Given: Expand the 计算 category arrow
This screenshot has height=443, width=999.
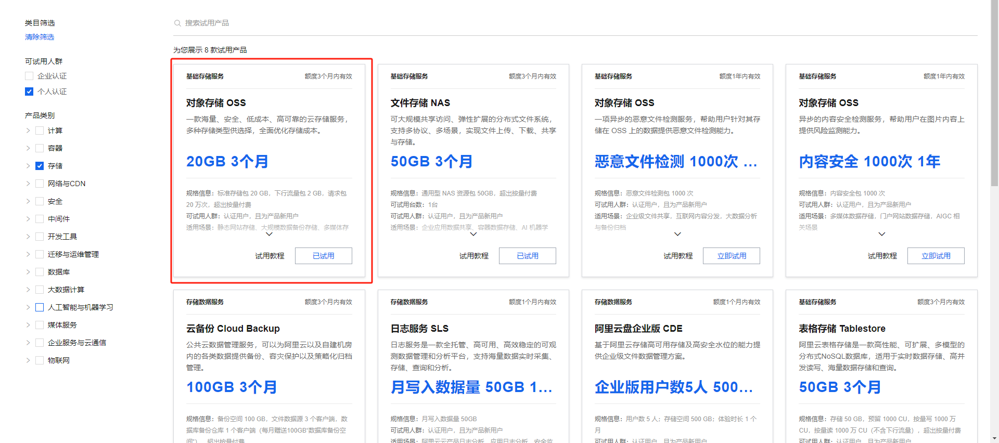Looking at the screenshot, I should pos(28,131).
